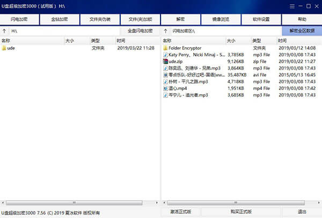Minimize the U盘超级加密3000 window
Image resolution: width=322 pixels, height=218 pixels.
[x=301, y=6]
